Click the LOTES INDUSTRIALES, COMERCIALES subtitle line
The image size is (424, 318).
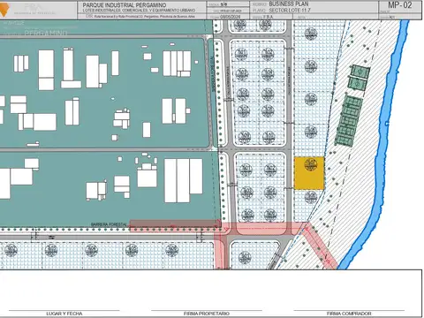[139, 11]
